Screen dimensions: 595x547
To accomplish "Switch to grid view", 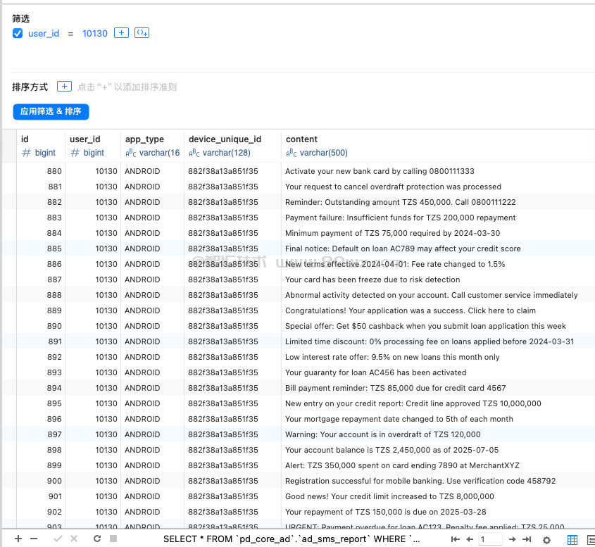I will point(572,539).
